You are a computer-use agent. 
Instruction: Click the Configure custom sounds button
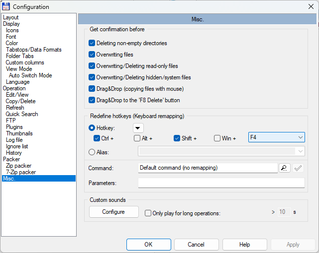coord(113,212)
